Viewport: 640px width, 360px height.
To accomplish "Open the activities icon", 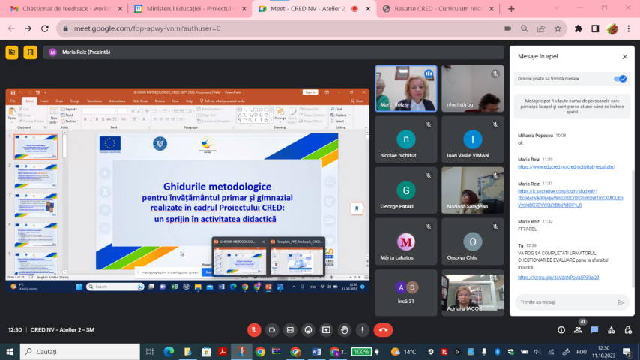I will (611, 330).
